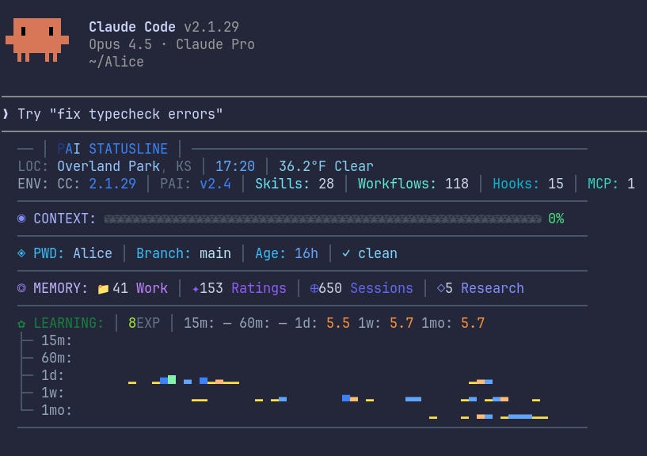Viewport: 647px width, 456px height.
Task: Click the diamond icon before PWD
Action: (21, 253)
